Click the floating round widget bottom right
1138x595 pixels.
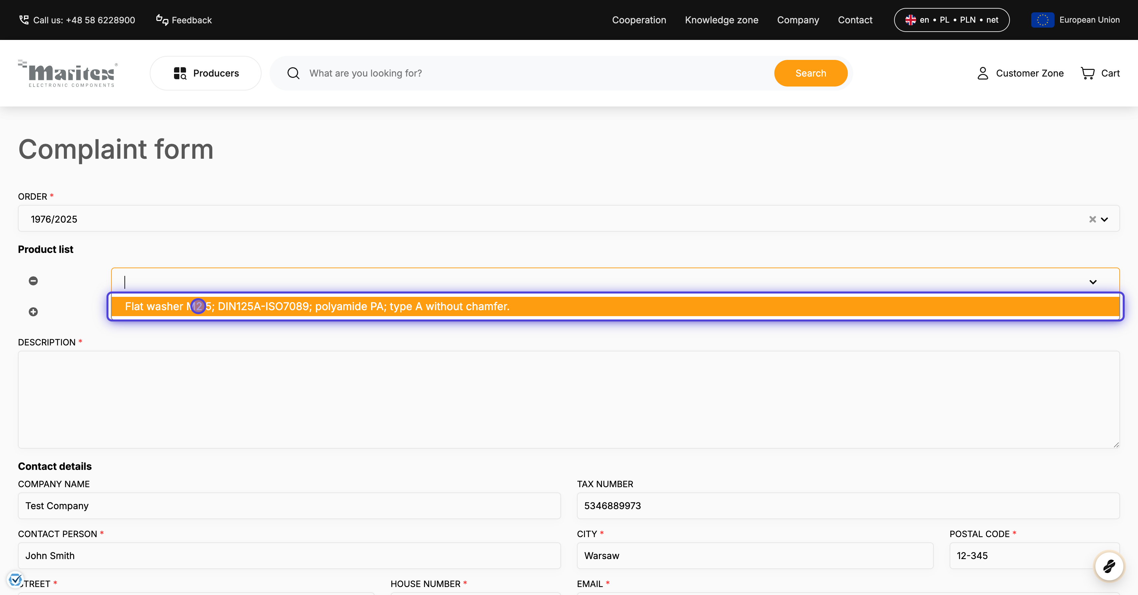point(1109,566)
